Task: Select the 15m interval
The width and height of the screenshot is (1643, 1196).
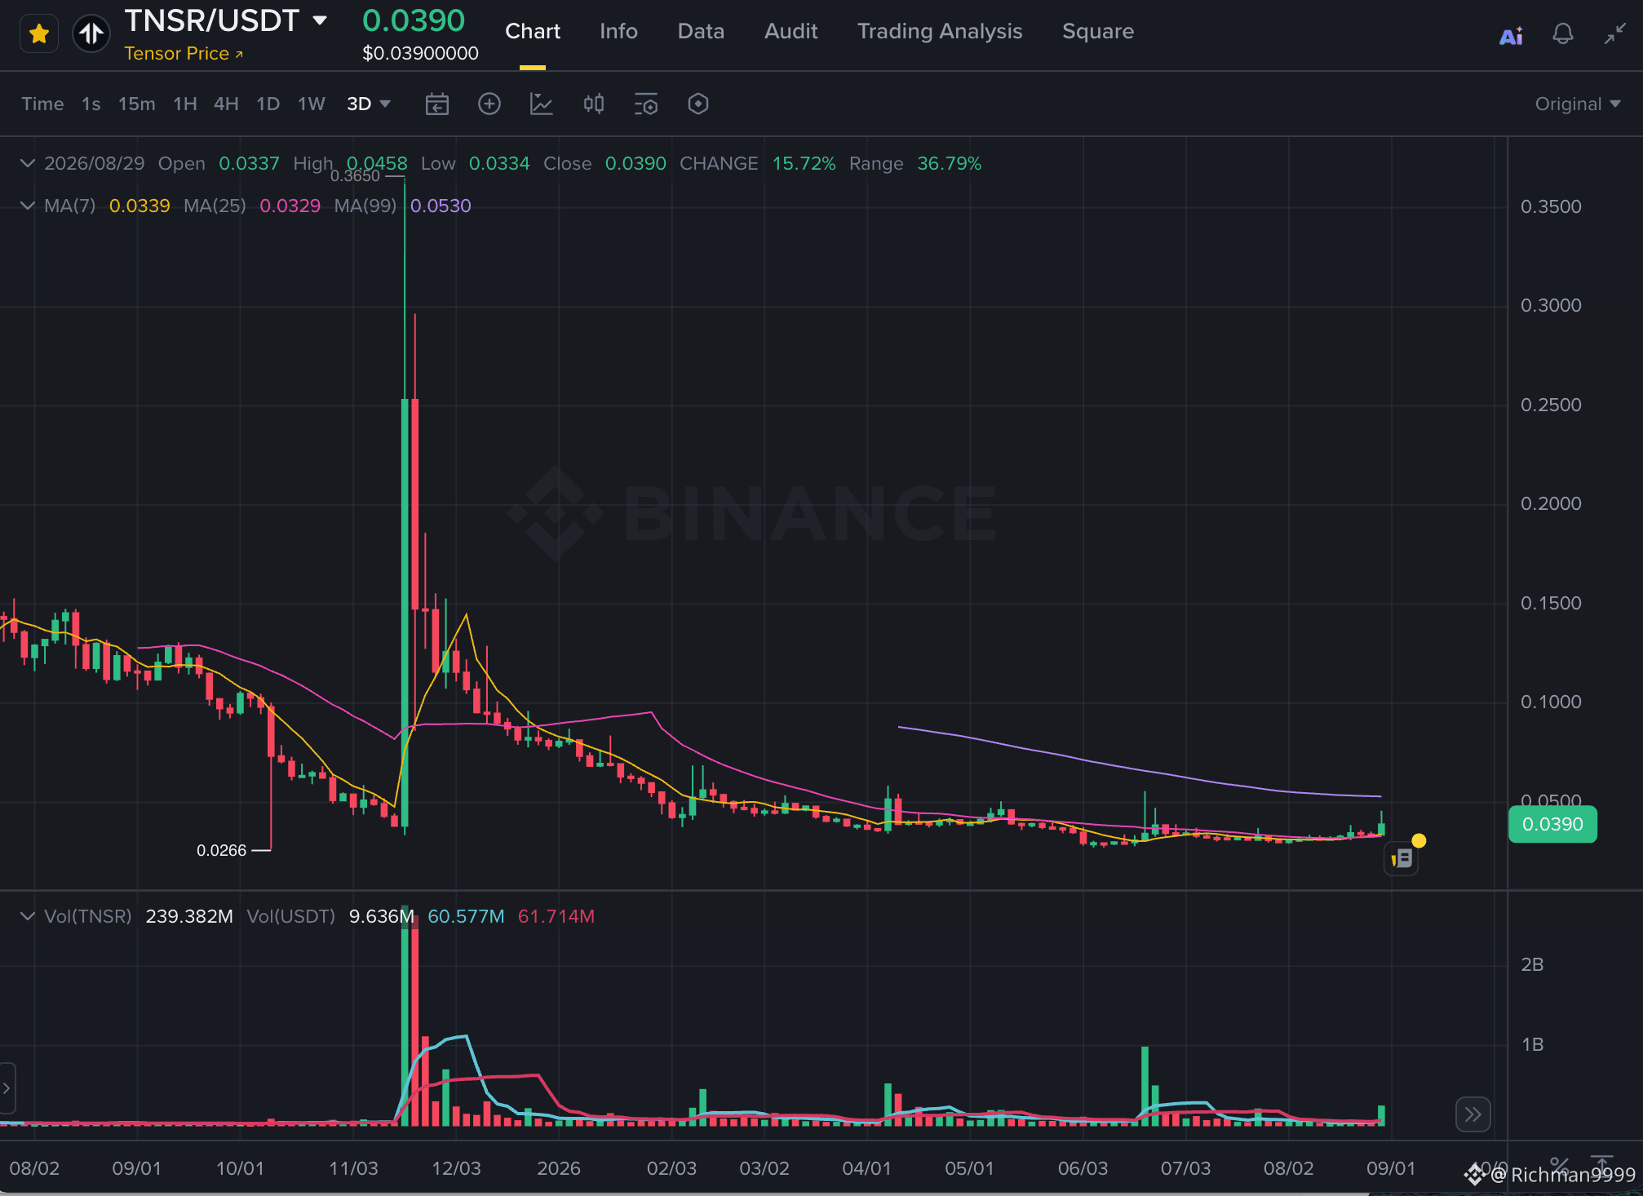Action: (137, 104)
